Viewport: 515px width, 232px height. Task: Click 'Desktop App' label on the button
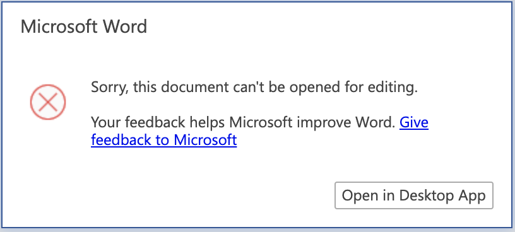coord(442,195)
